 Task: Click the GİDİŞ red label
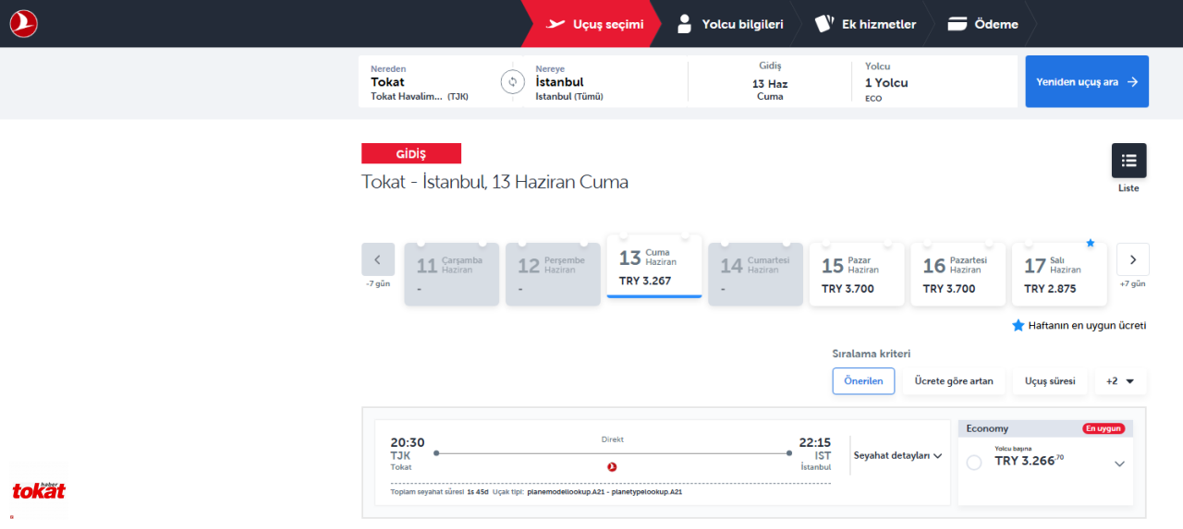click(411, 154)
